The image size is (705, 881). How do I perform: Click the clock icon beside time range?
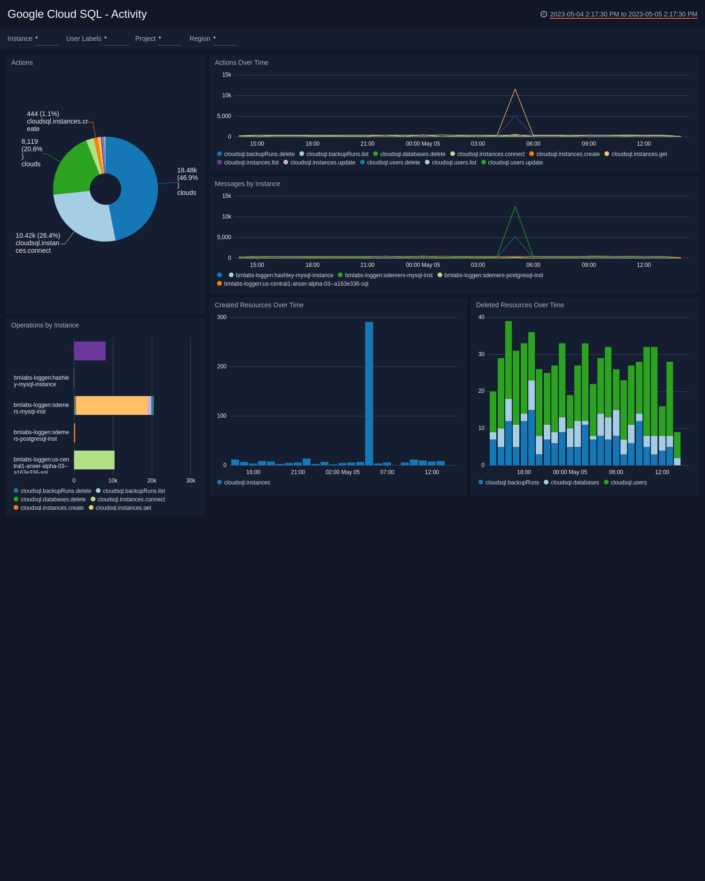point(544,14)
